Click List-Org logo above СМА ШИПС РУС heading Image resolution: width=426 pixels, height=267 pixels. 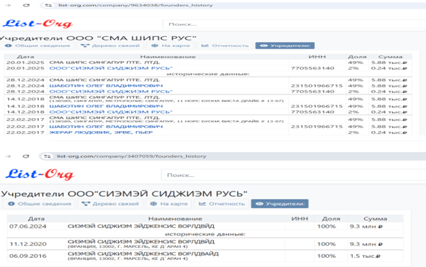click(38, 24)
